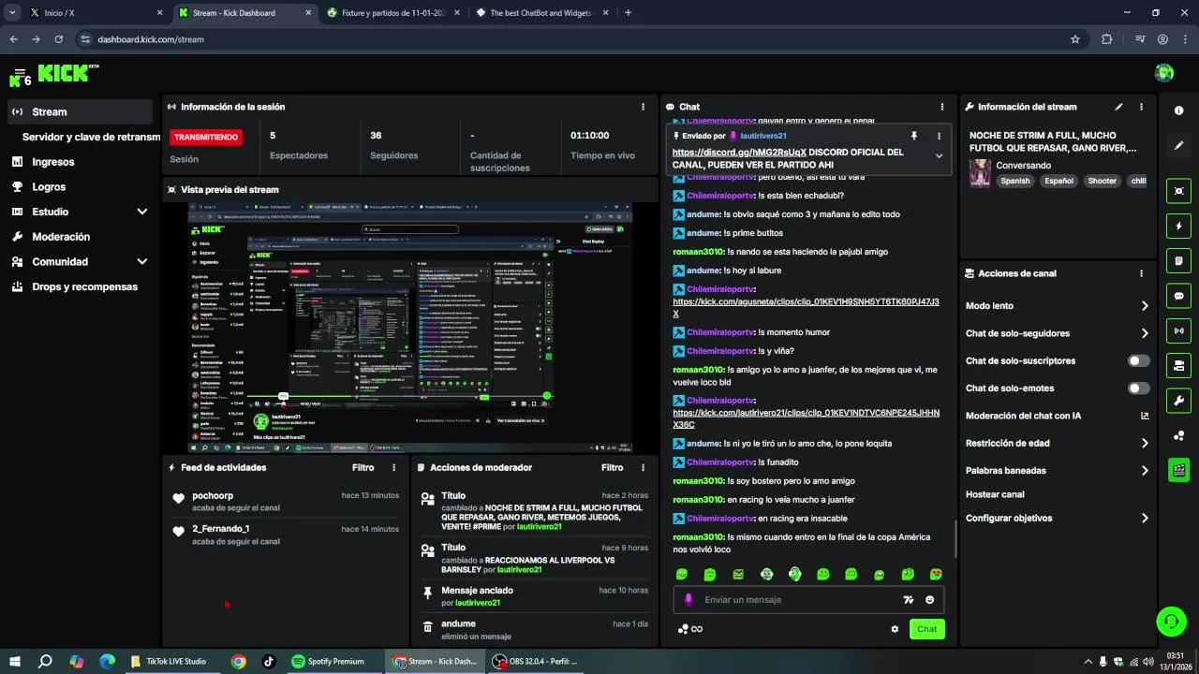Expand the Estudio sidebar section
The height and width of the screenshot is (674, 1199).
click(142, 212)
